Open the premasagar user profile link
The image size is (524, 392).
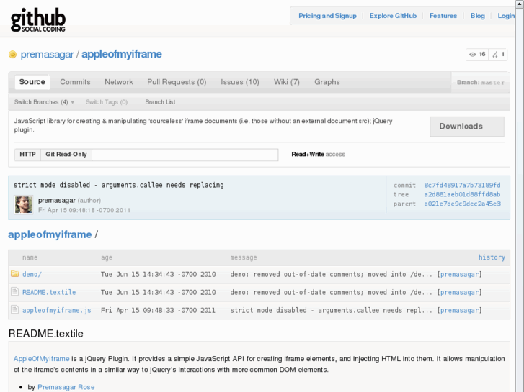(47, 55)
